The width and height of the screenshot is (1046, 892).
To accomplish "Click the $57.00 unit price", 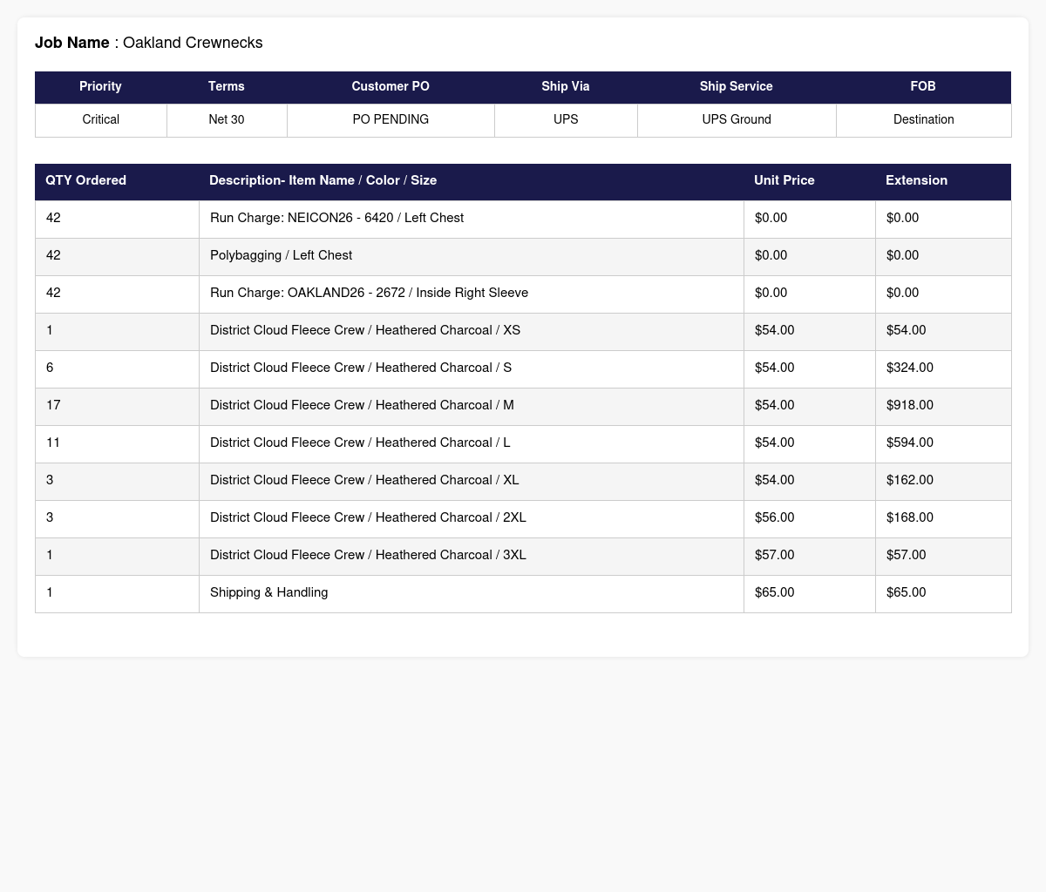I will (x=775, y=555).
